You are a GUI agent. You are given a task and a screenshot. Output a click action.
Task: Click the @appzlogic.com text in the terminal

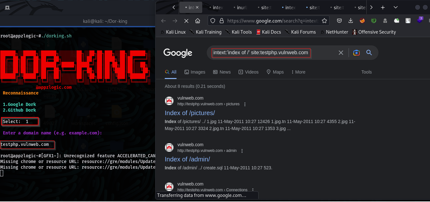click(x=54, y=87)
